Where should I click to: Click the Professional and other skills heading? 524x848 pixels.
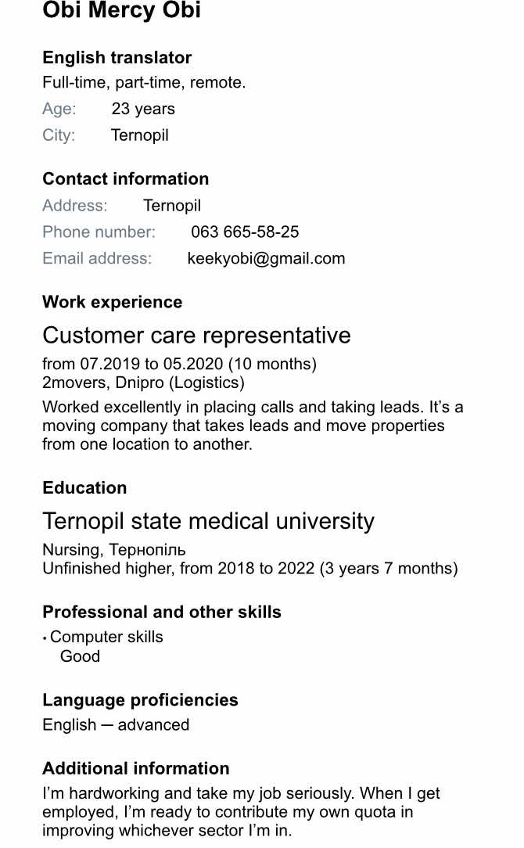pyautogui.click(x=162, y=613)
